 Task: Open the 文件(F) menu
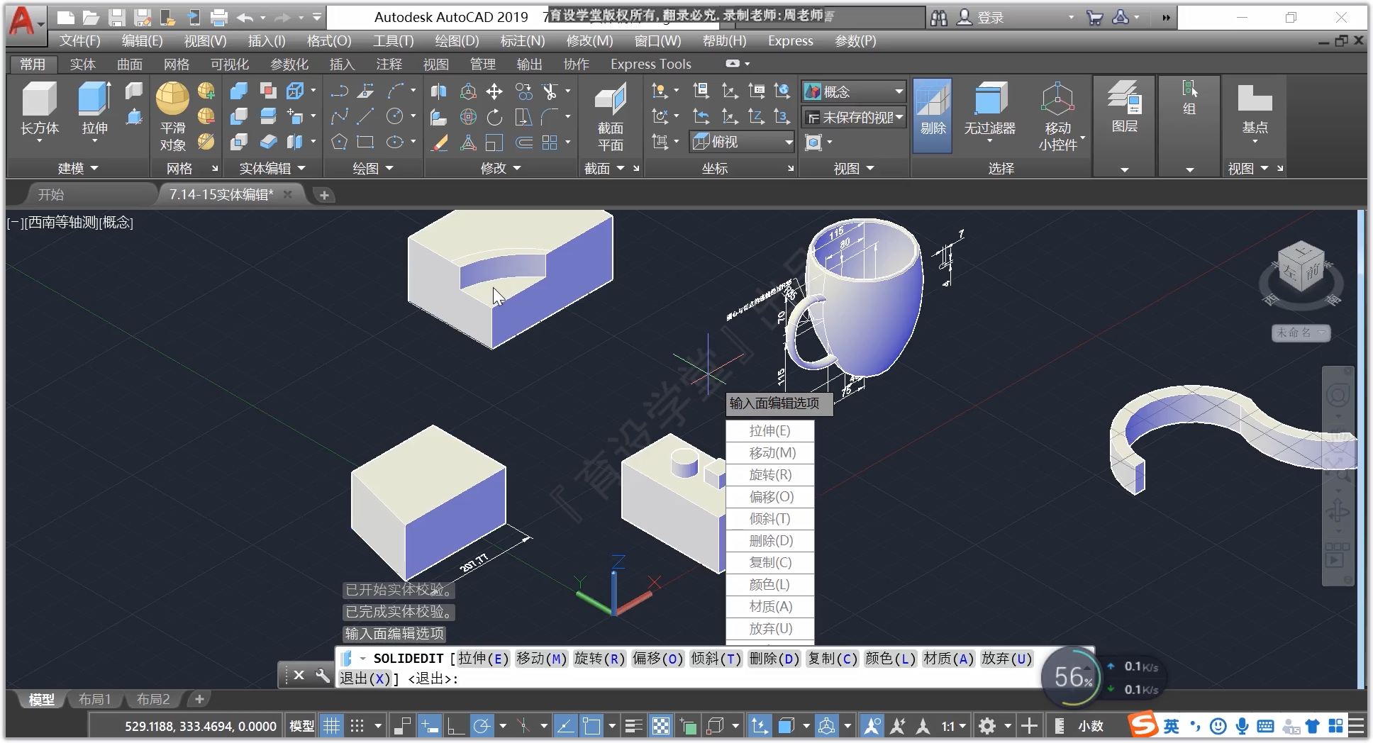pyautogui.click(x=80, y=40)
